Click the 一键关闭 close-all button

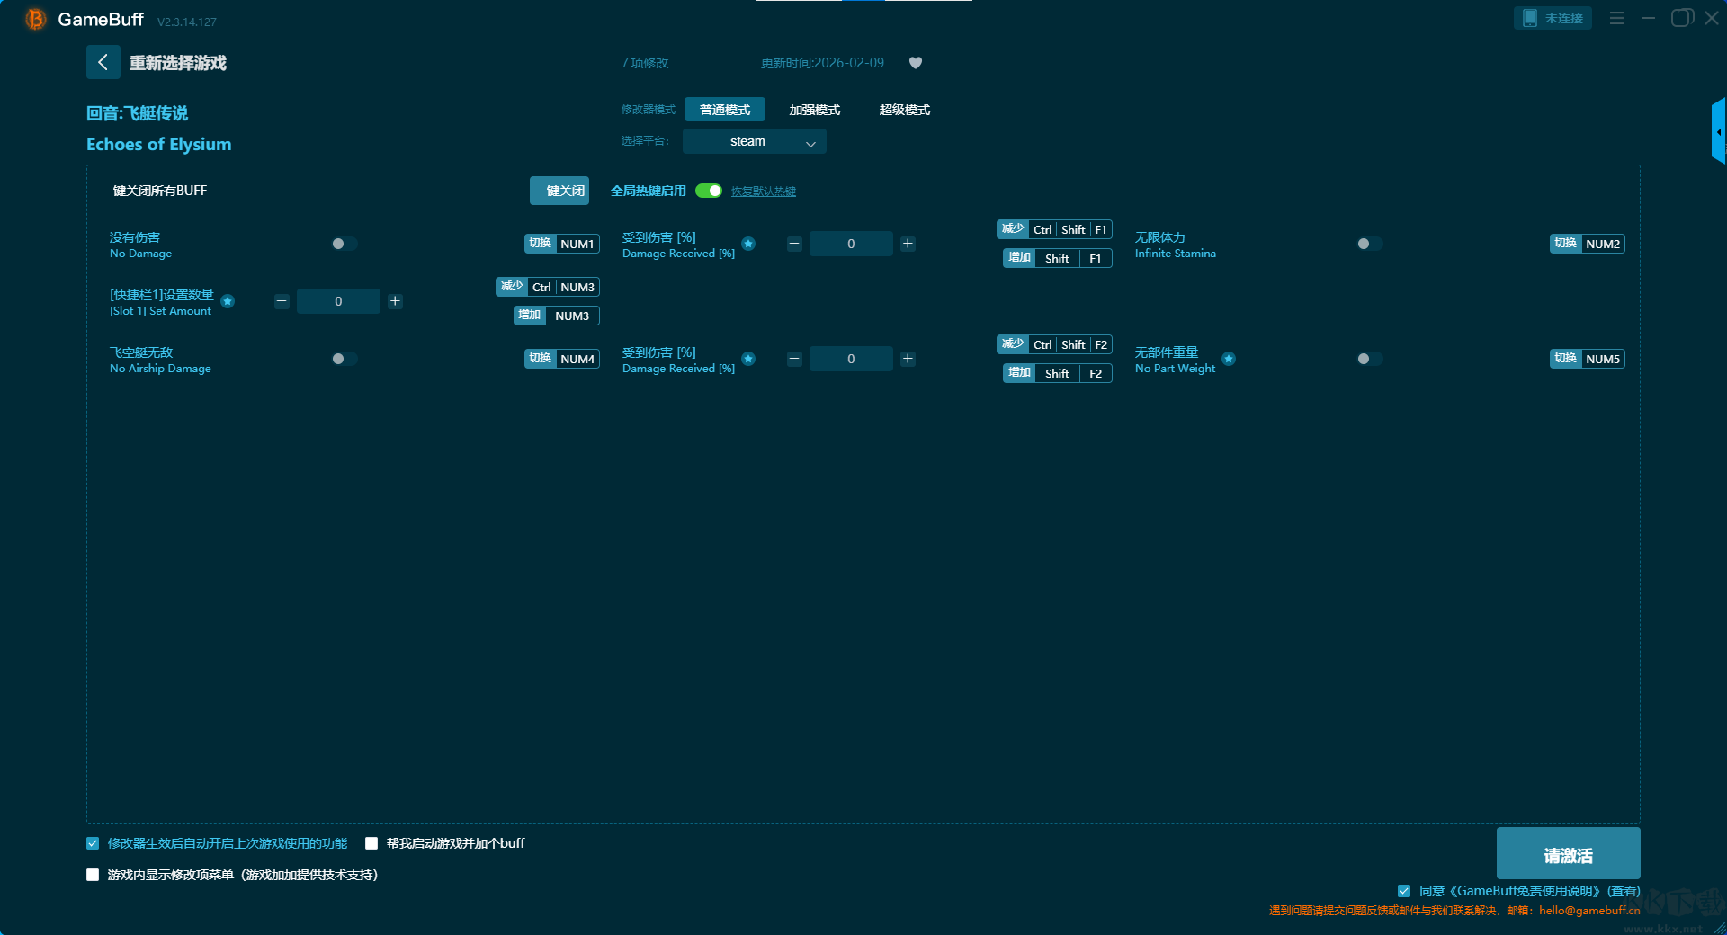tap(559, 191)
